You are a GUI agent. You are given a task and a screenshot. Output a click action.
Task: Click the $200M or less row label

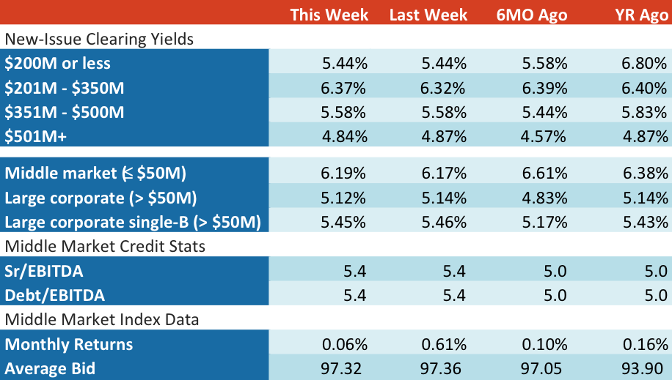coord(57,63)
